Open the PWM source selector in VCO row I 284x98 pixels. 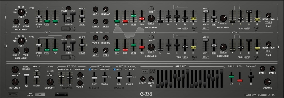[x=47, y=24]
